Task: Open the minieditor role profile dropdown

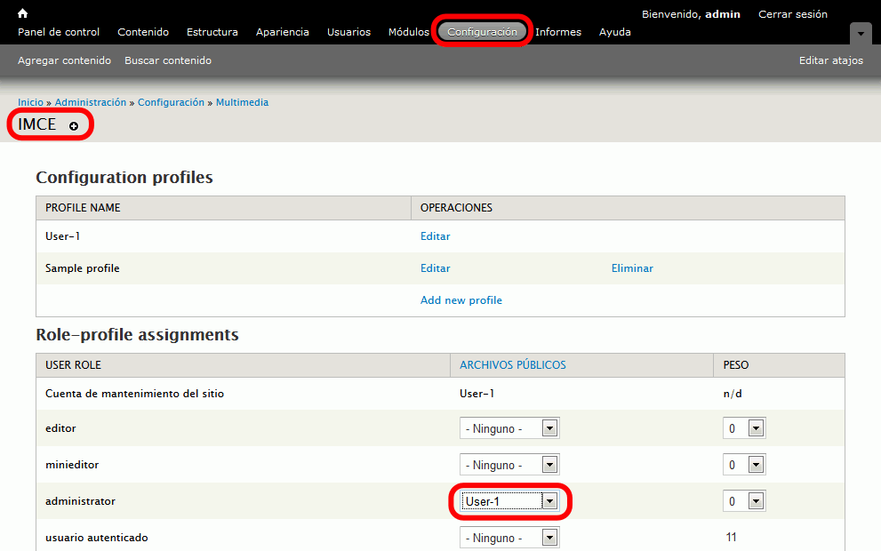Action: 509,465
